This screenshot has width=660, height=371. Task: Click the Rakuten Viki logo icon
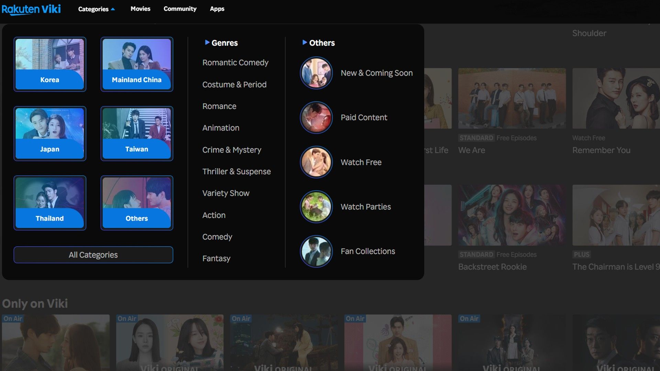[32, 9]
